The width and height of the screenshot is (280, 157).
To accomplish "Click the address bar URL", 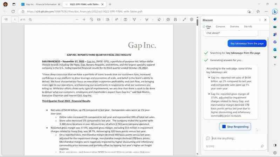I will point(85,12).
